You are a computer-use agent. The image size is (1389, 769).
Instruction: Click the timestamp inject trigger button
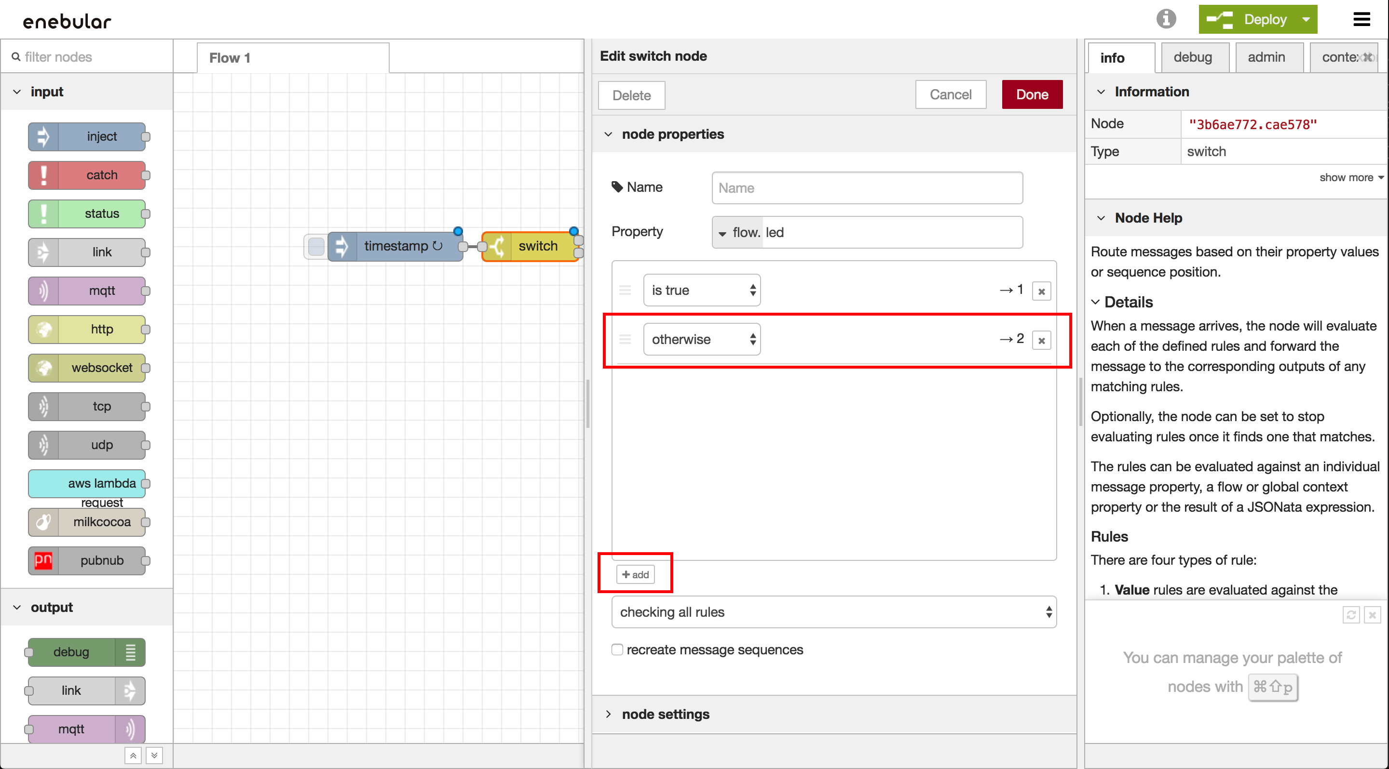point(316,247)
